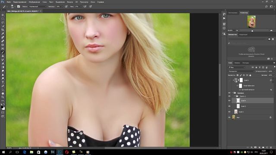Select the Move tool in the toolbar
The image size is (276, 155).
(3, 15)
